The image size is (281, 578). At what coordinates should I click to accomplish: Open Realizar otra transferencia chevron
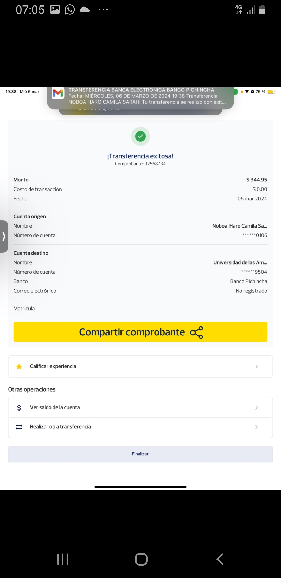(256, 427)
